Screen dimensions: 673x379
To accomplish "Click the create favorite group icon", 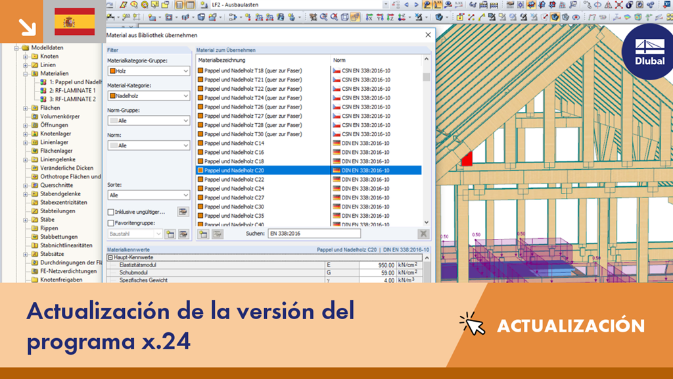I will 170,234.
